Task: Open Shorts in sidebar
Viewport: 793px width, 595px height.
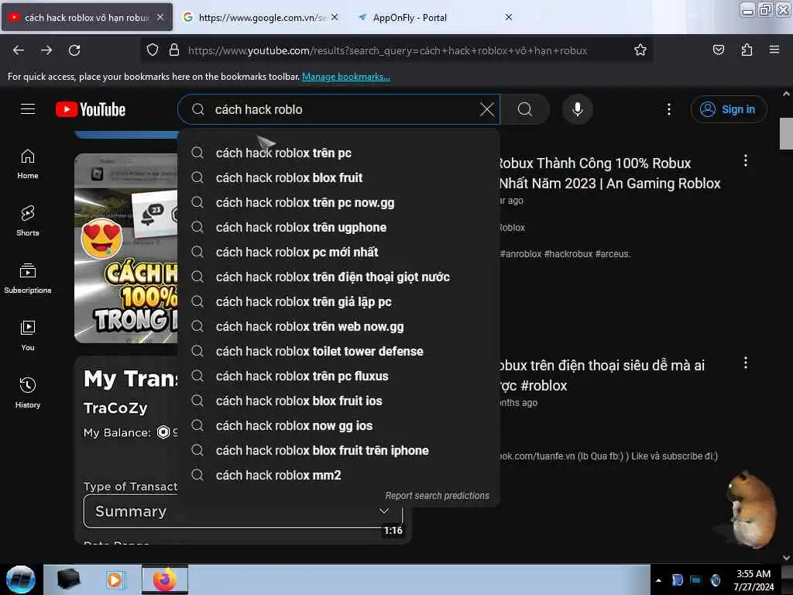Action: (28, 221)
